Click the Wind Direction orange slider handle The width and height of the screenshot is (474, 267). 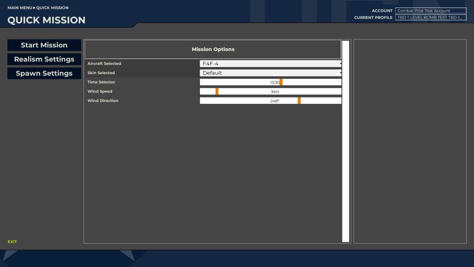[299, 101]
